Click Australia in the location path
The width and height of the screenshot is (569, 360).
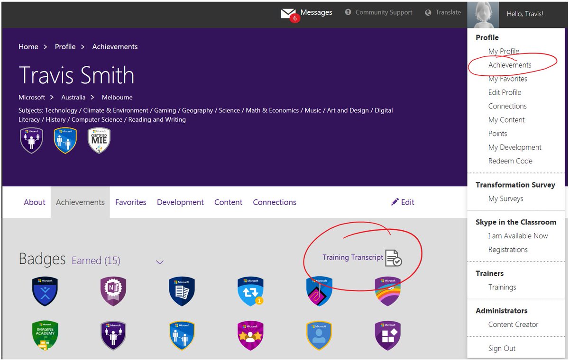pos(73,97)
